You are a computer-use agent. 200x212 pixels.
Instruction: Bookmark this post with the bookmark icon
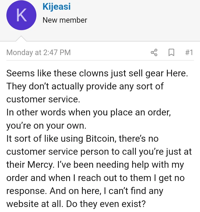coord(172,52)
